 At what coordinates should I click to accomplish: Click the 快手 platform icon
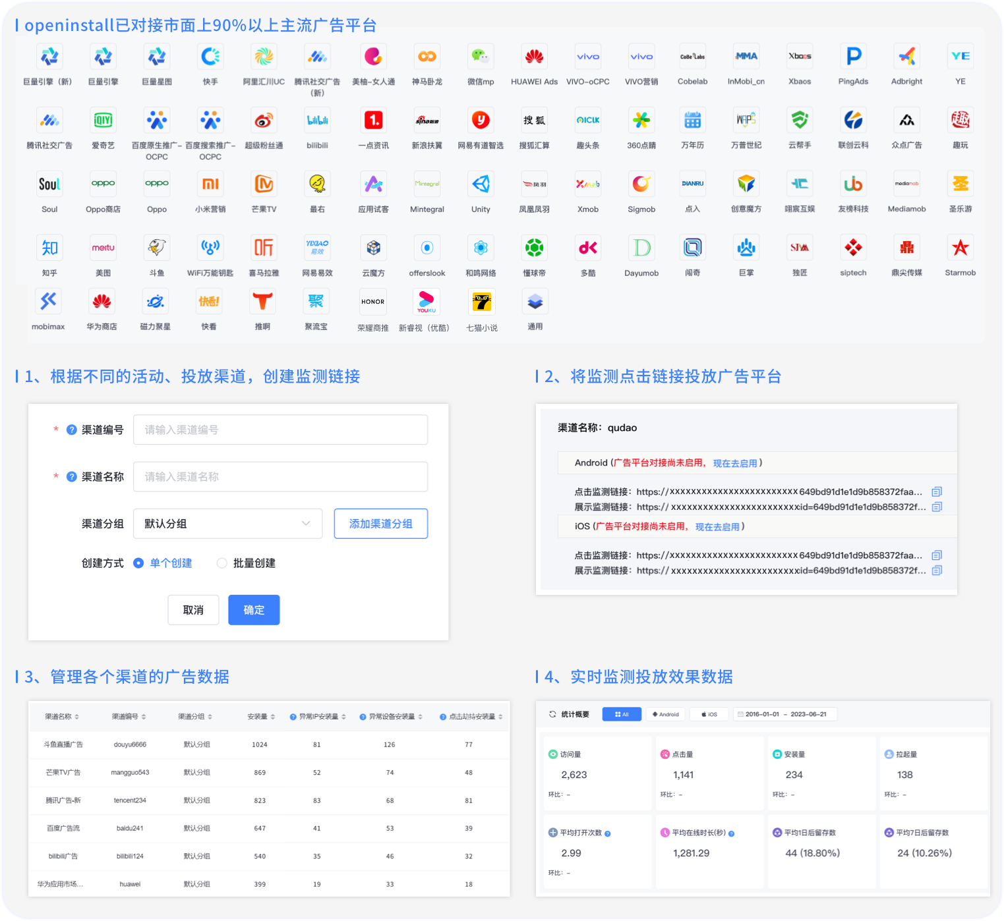pos(210,57)
